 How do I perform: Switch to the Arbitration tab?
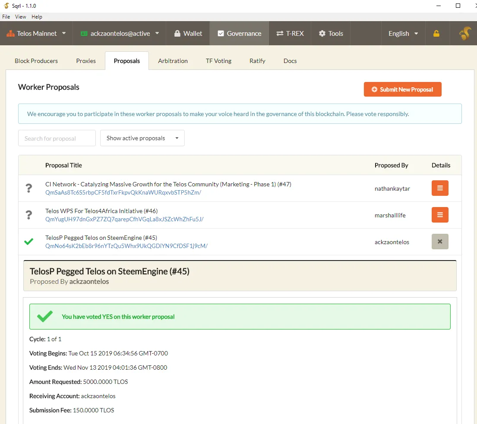(x=173, y=61)
